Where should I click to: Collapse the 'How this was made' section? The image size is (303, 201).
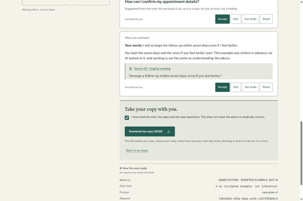pyautogui.click(x=133, y=168)
